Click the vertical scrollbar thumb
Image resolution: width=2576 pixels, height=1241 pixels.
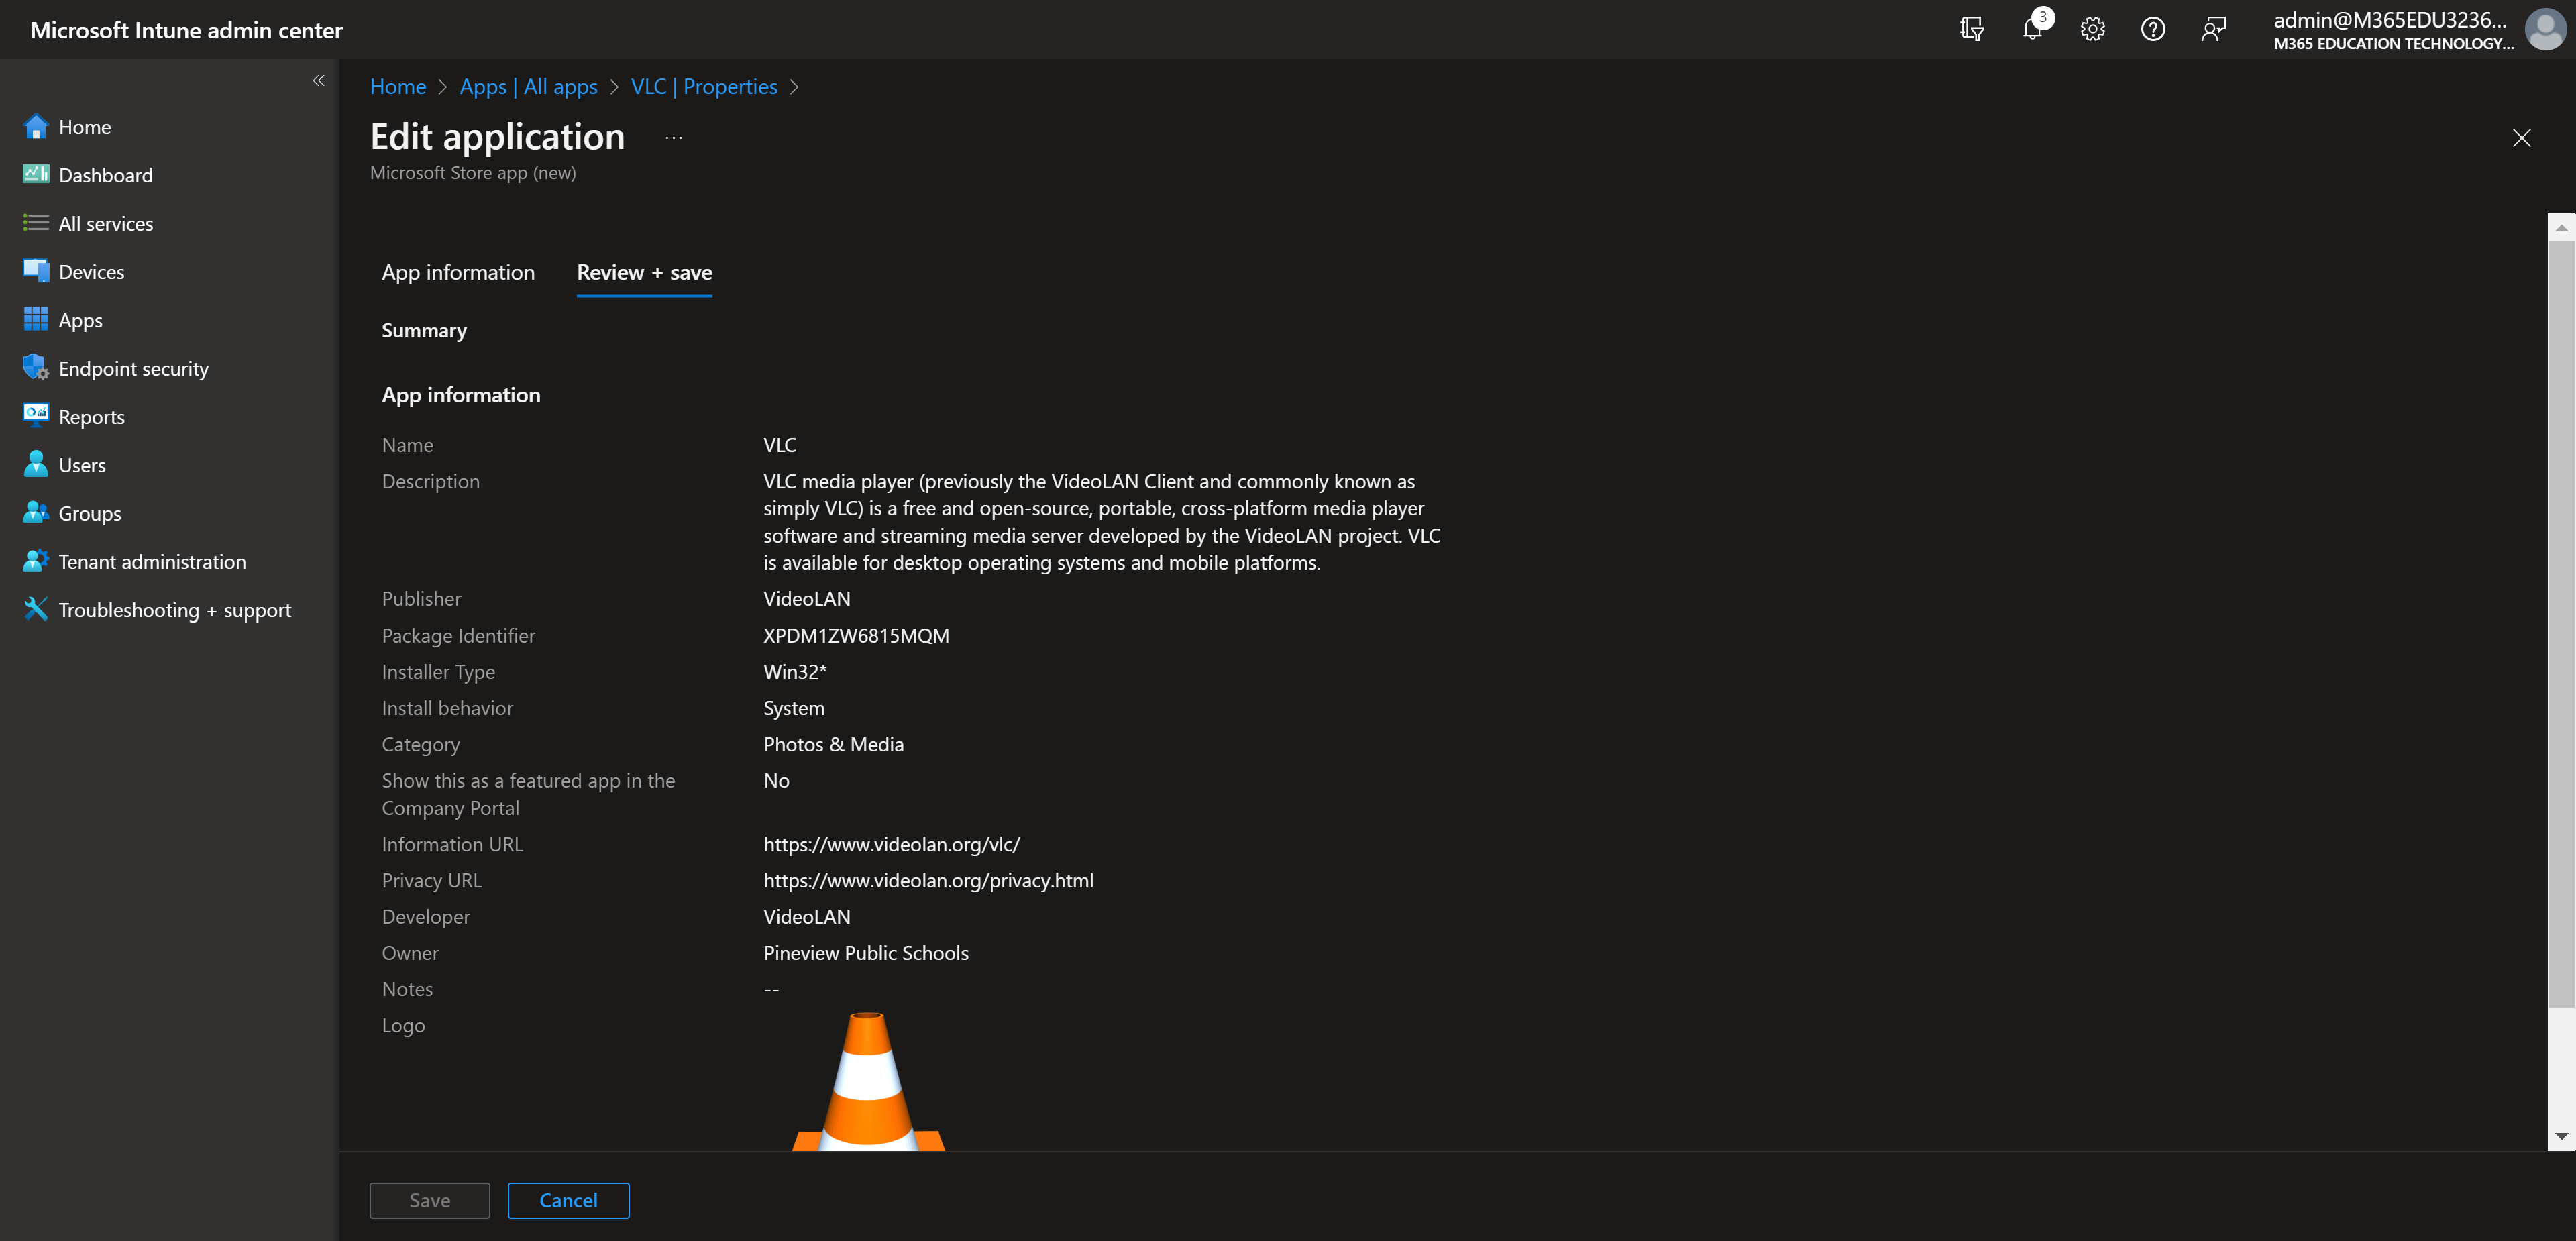point(2561,623)
